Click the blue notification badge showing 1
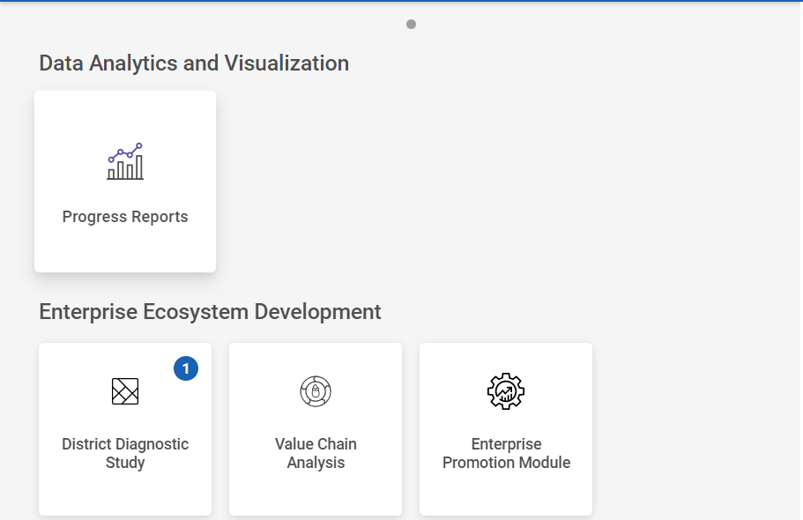Screen dimensions: 803x520 [x=186, y=368]
